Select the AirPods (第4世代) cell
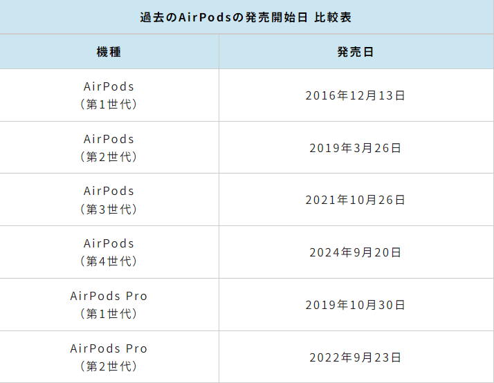This screenshot has height=383, width=494. click(109, 252)
